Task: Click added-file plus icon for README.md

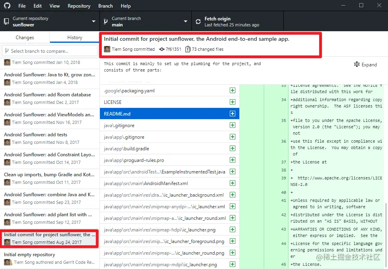Action: (x=232, y=114)
